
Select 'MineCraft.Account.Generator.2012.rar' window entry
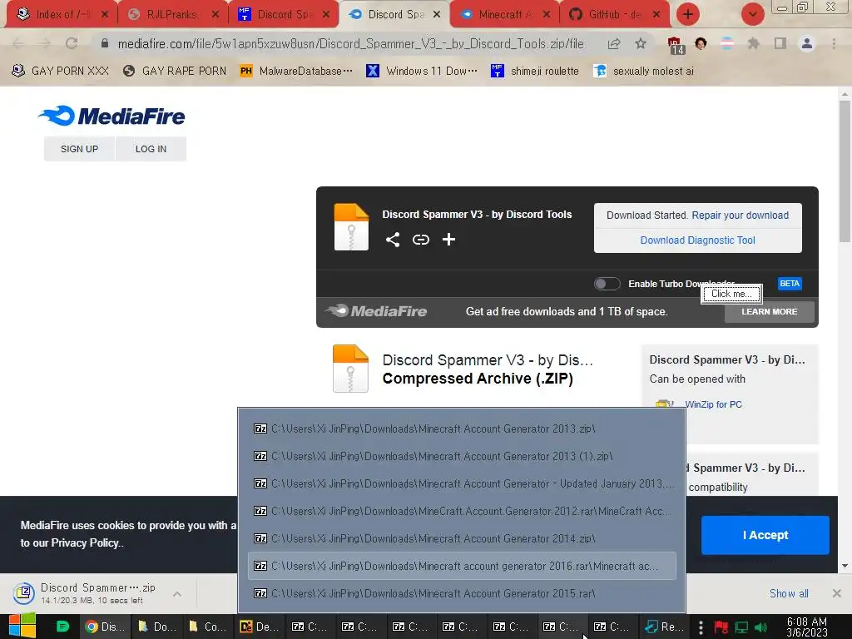[x=462, y=512]
